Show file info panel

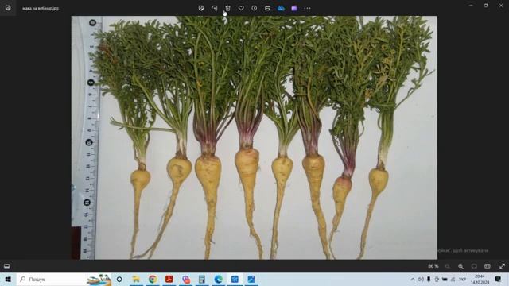254,8
